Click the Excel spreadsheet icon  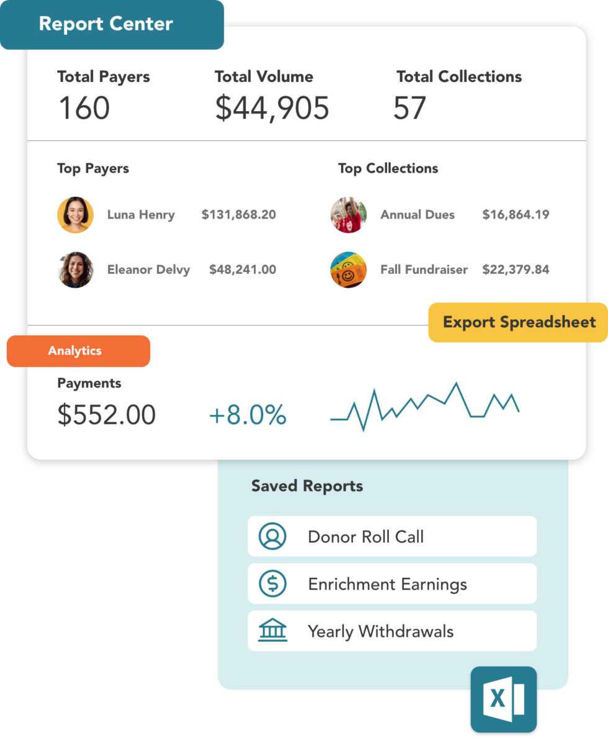pos(503,700)
